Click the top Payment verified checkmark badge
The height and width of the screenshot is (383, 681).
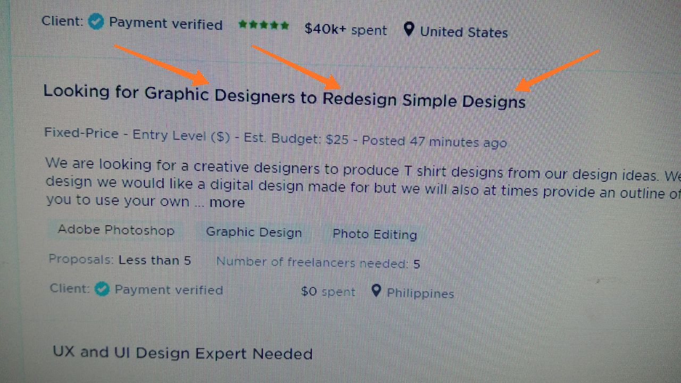96,23
